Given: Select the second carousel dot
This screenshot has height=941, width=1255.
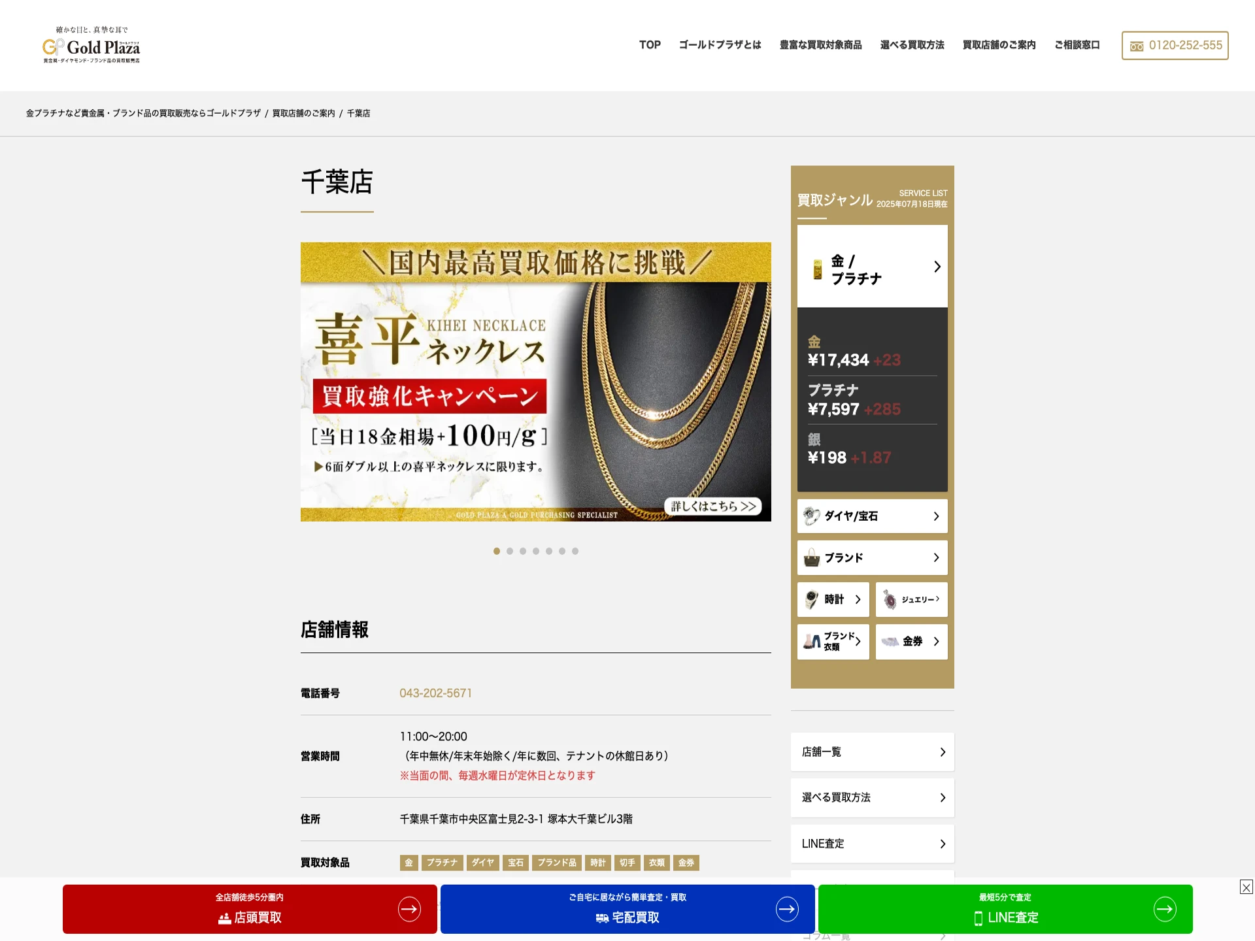Looking at the screenshot, I should [510, 551].
